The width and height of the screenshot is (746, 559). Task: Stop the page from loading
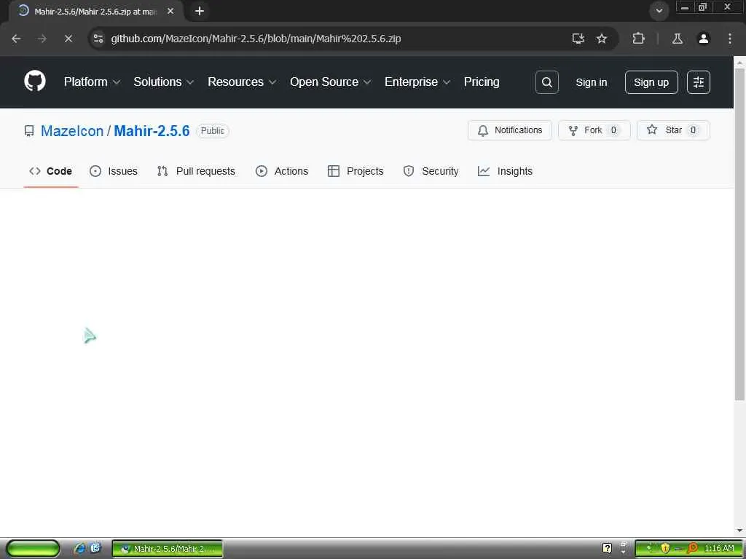click(x=68, y=39)
